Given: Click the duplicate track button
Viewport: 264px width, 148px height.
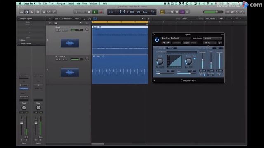Looking at the screenshot, I should 56,23.
